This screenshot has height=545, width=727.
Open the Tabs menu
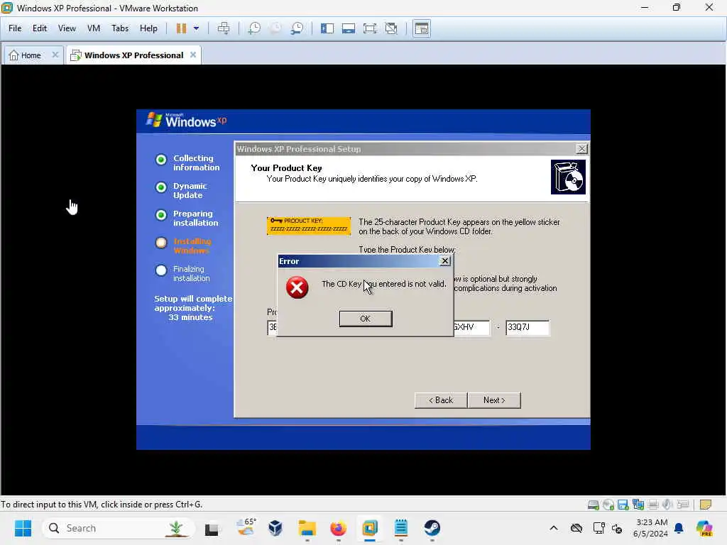tap(119, 28)
